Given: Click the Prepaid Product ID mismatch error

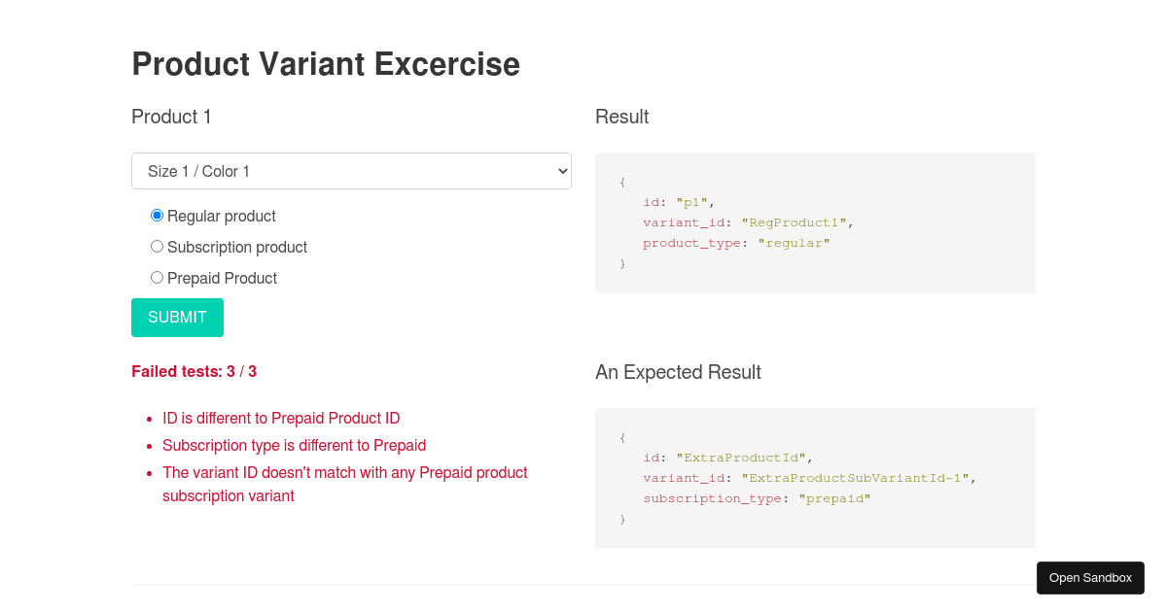Looking at the screenshot, I should [281, 419].
